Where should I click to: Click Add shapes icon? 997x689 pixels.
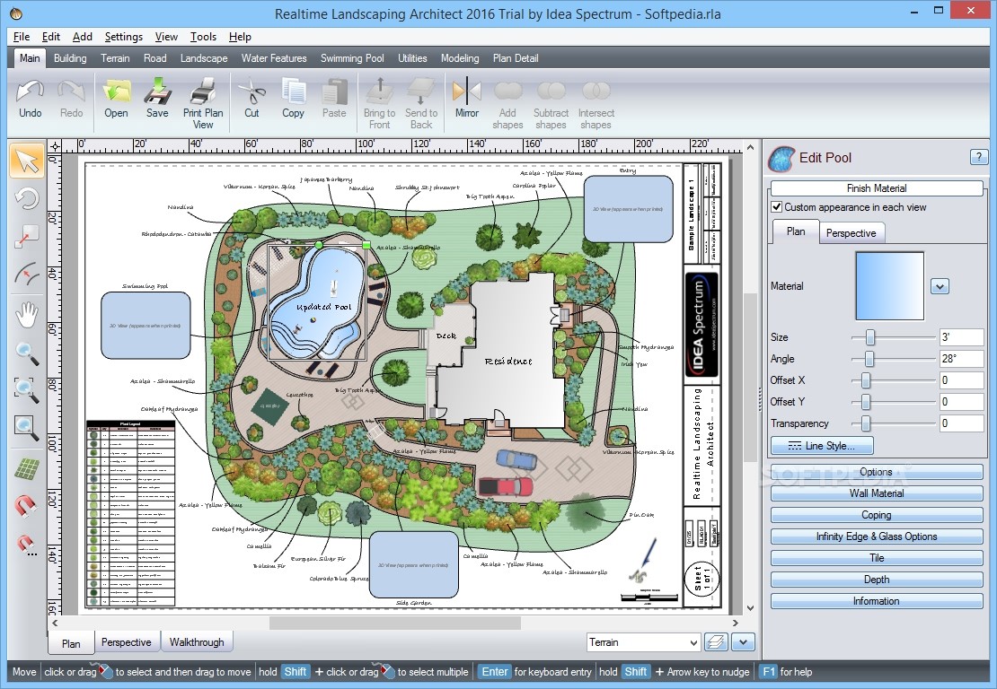click(x=507, y=103)
